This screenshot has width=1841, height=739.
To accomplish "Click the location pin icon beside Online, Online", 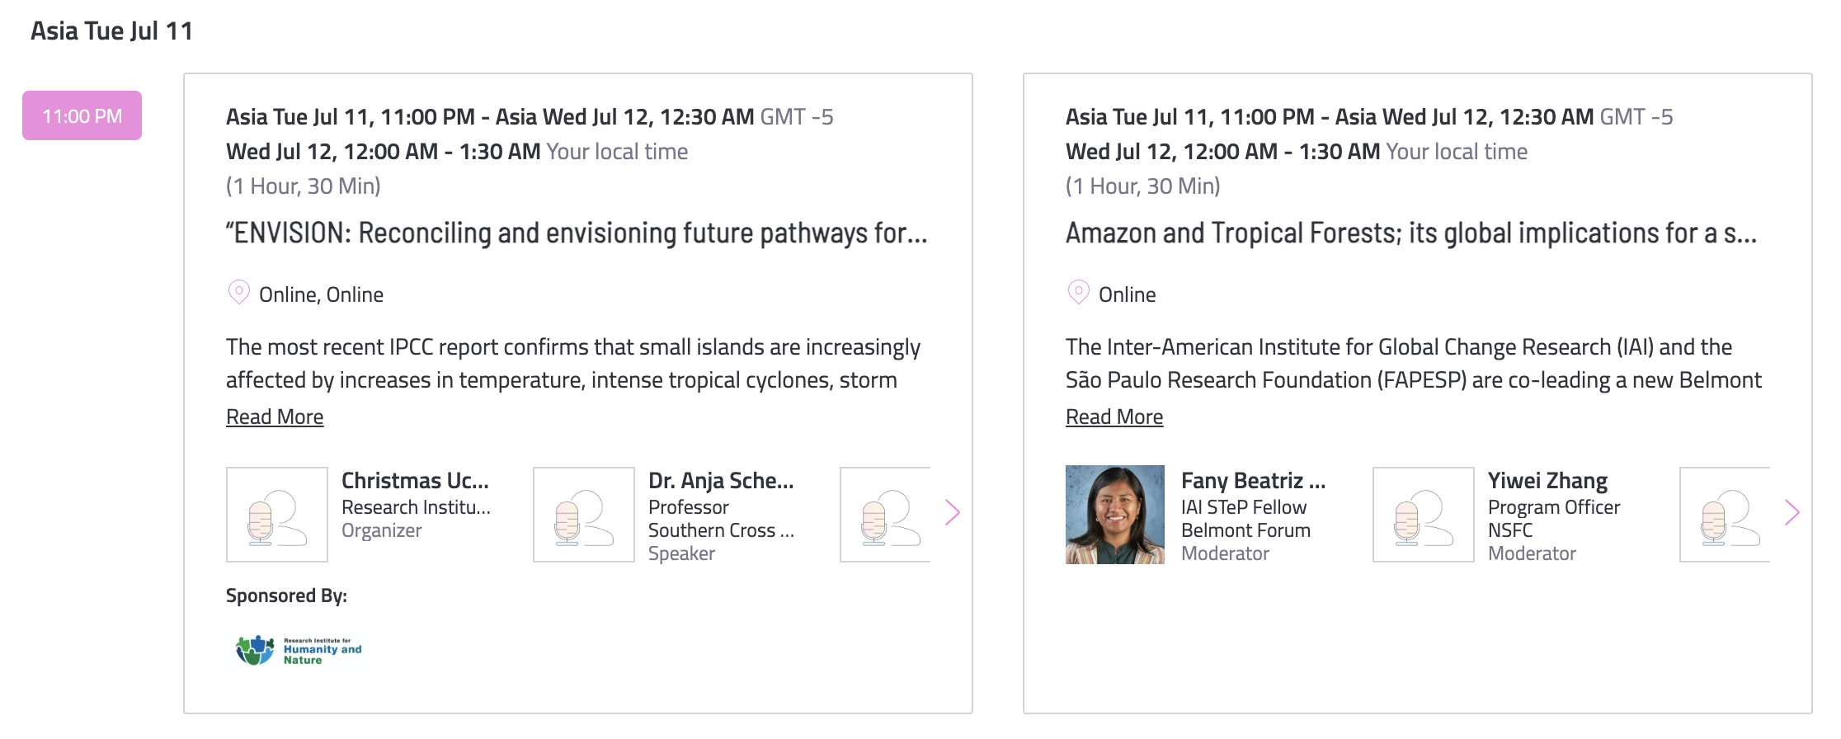I will pos(238,293).
